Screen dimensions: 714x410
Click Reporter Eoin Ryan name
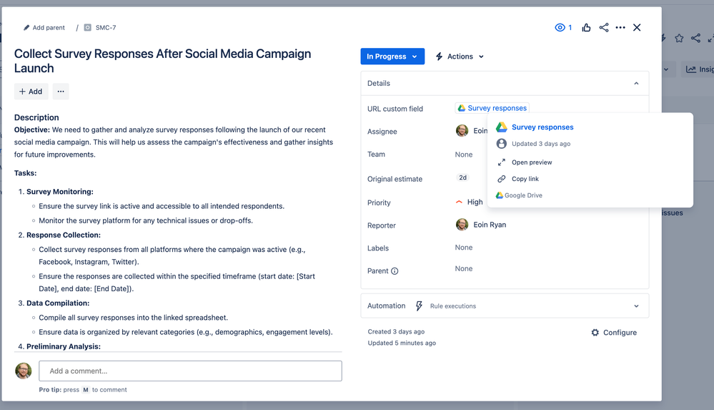pos(490,225)
